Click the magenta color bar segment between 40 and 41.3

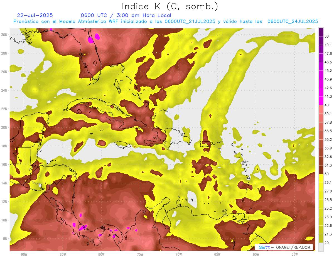click(321, 100)
